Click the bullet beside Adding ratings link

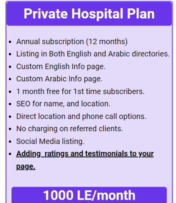click(10, 154)
